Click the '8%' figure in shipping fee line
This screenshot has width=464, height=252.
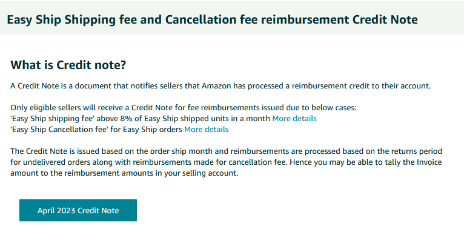[126, 119]
